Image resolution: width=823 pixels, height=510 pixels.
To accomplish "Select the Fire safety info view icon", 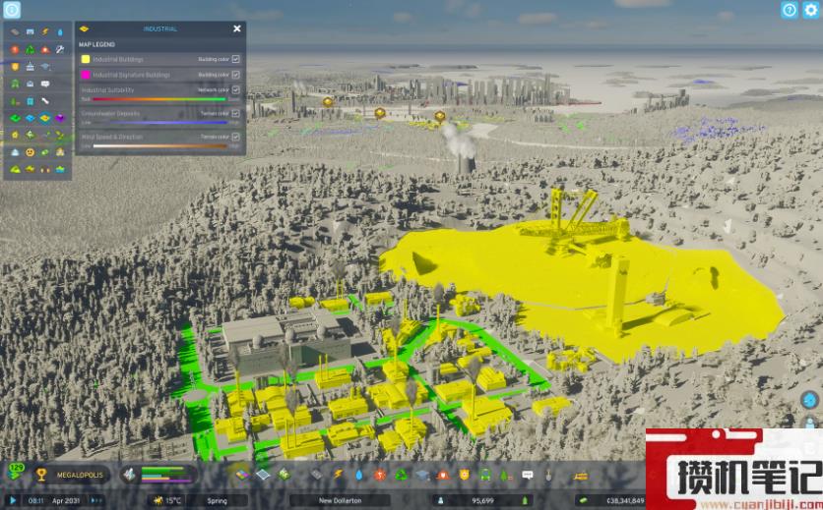I will [x=45, y=49].
